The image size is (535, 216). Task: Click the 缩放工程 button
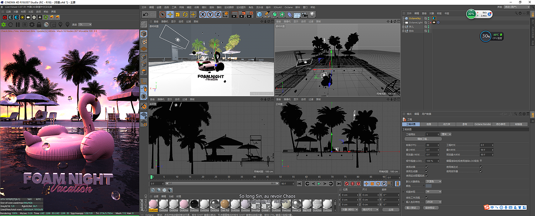423,139
